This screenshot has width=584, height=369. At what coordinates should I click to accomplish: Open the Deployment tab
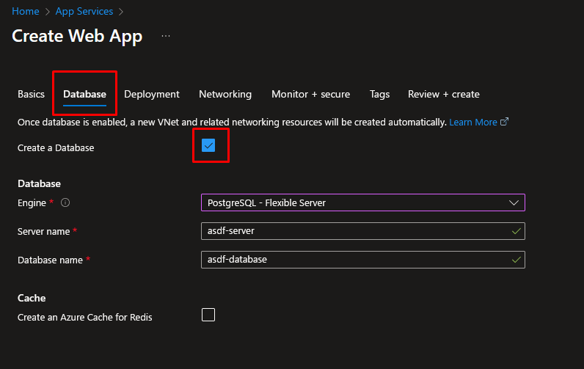152,94
